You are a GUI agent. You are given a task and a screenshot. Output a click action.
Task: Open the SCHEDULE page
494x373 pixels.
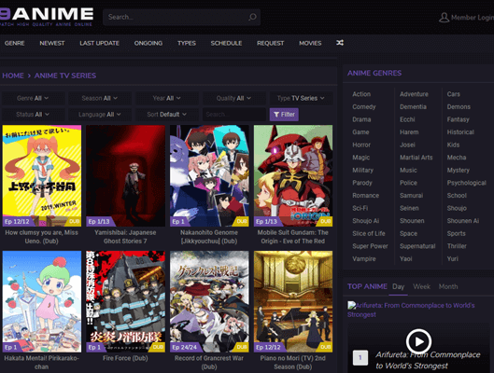(x=226, y=43)
